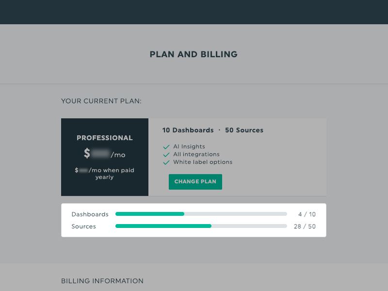Click the blurred monthly price amount
Viewport: 388px width, 291px height.
point(101,154)
